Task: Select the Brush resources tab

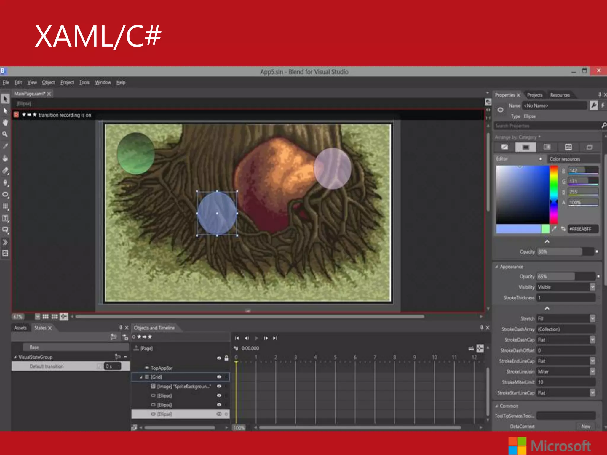Action: coord(590,147)
